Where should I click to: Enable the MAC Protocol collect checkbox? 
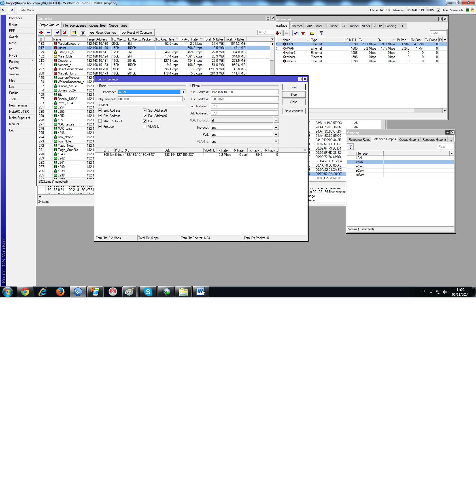click(x=100, y=121)
